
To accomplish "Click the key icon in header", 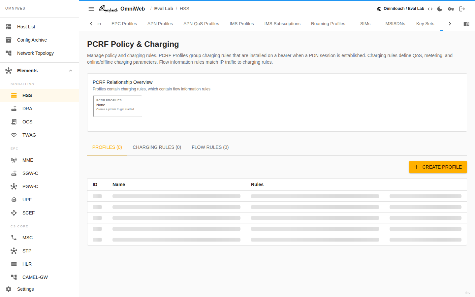I will pos(451,9).
